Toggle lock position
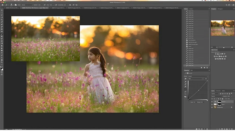Viewport: 235px width, 131px height. coord(218,99)
